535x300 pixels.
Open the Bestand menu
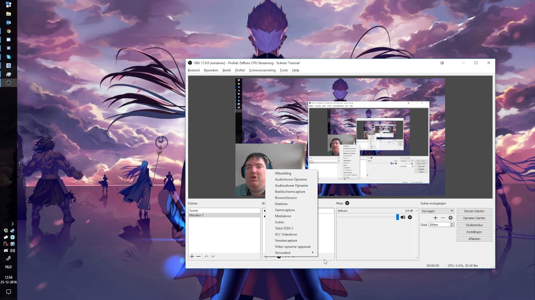tap(194, 70)
